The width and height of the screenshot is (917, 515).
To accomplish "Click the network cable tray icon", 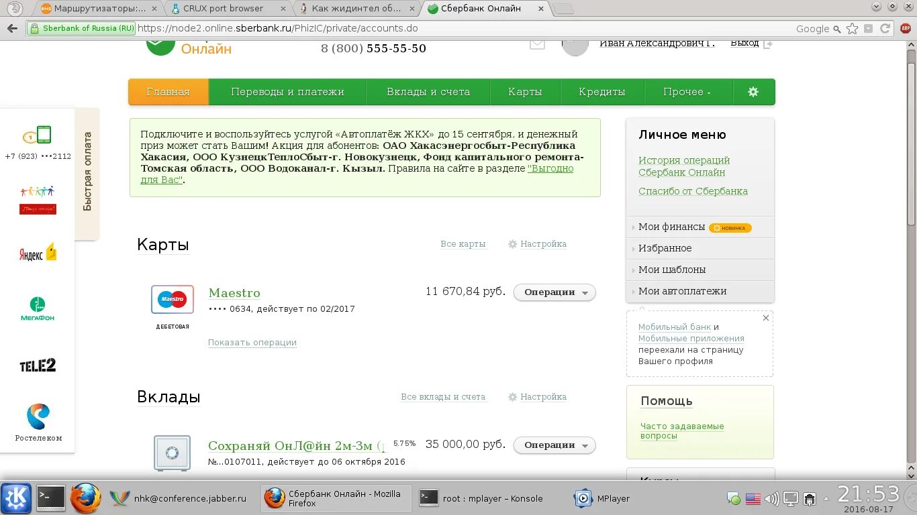I will [810, 499].
